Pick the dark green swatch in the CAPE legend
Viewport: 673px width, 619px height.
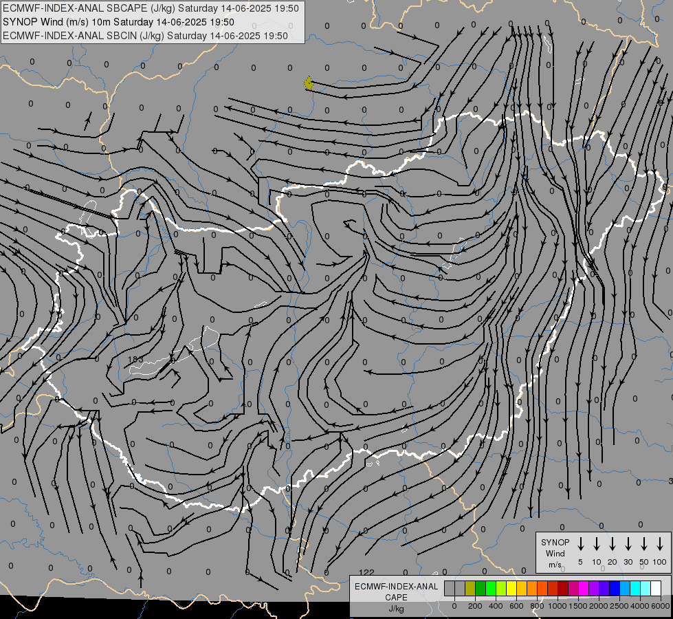(481, 588)
